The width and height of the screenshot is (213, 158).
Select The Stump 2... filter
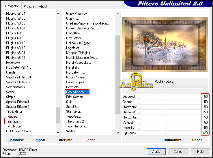(76, 121)
